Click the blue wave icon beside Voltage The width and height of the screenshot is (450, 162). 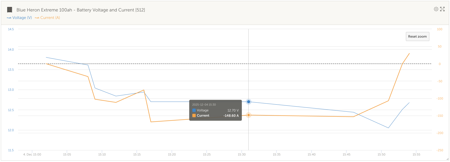tap(9, 18)
